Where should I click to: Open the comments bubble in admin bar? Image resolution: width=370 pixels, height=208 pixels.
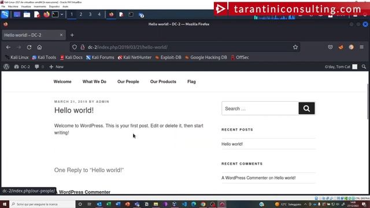coord(39,67)
